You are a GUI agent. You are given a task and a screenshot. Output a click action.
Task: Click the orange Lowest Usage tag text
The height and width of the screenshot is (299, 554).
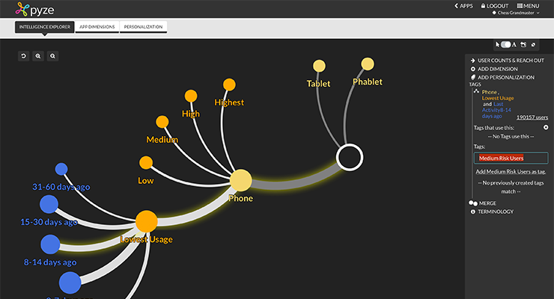click(x=498, y=98)
